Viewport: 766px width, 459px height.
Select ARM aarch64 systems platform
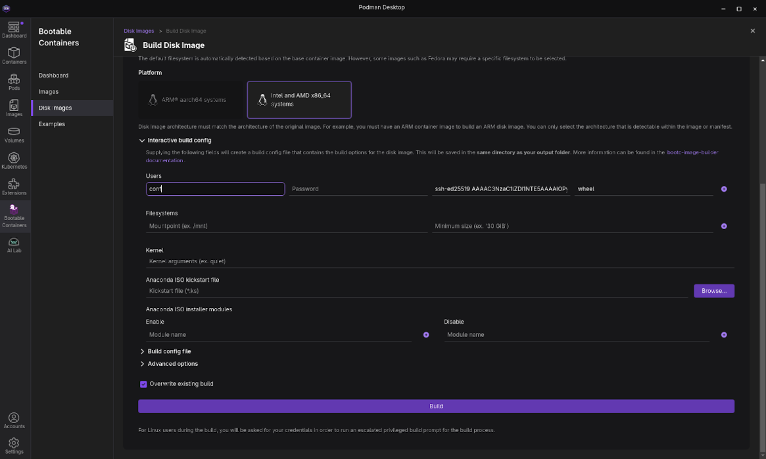(x=191, y=100)
